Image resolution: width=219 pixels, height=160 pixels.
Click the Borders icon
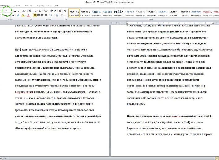coord(62,15)
